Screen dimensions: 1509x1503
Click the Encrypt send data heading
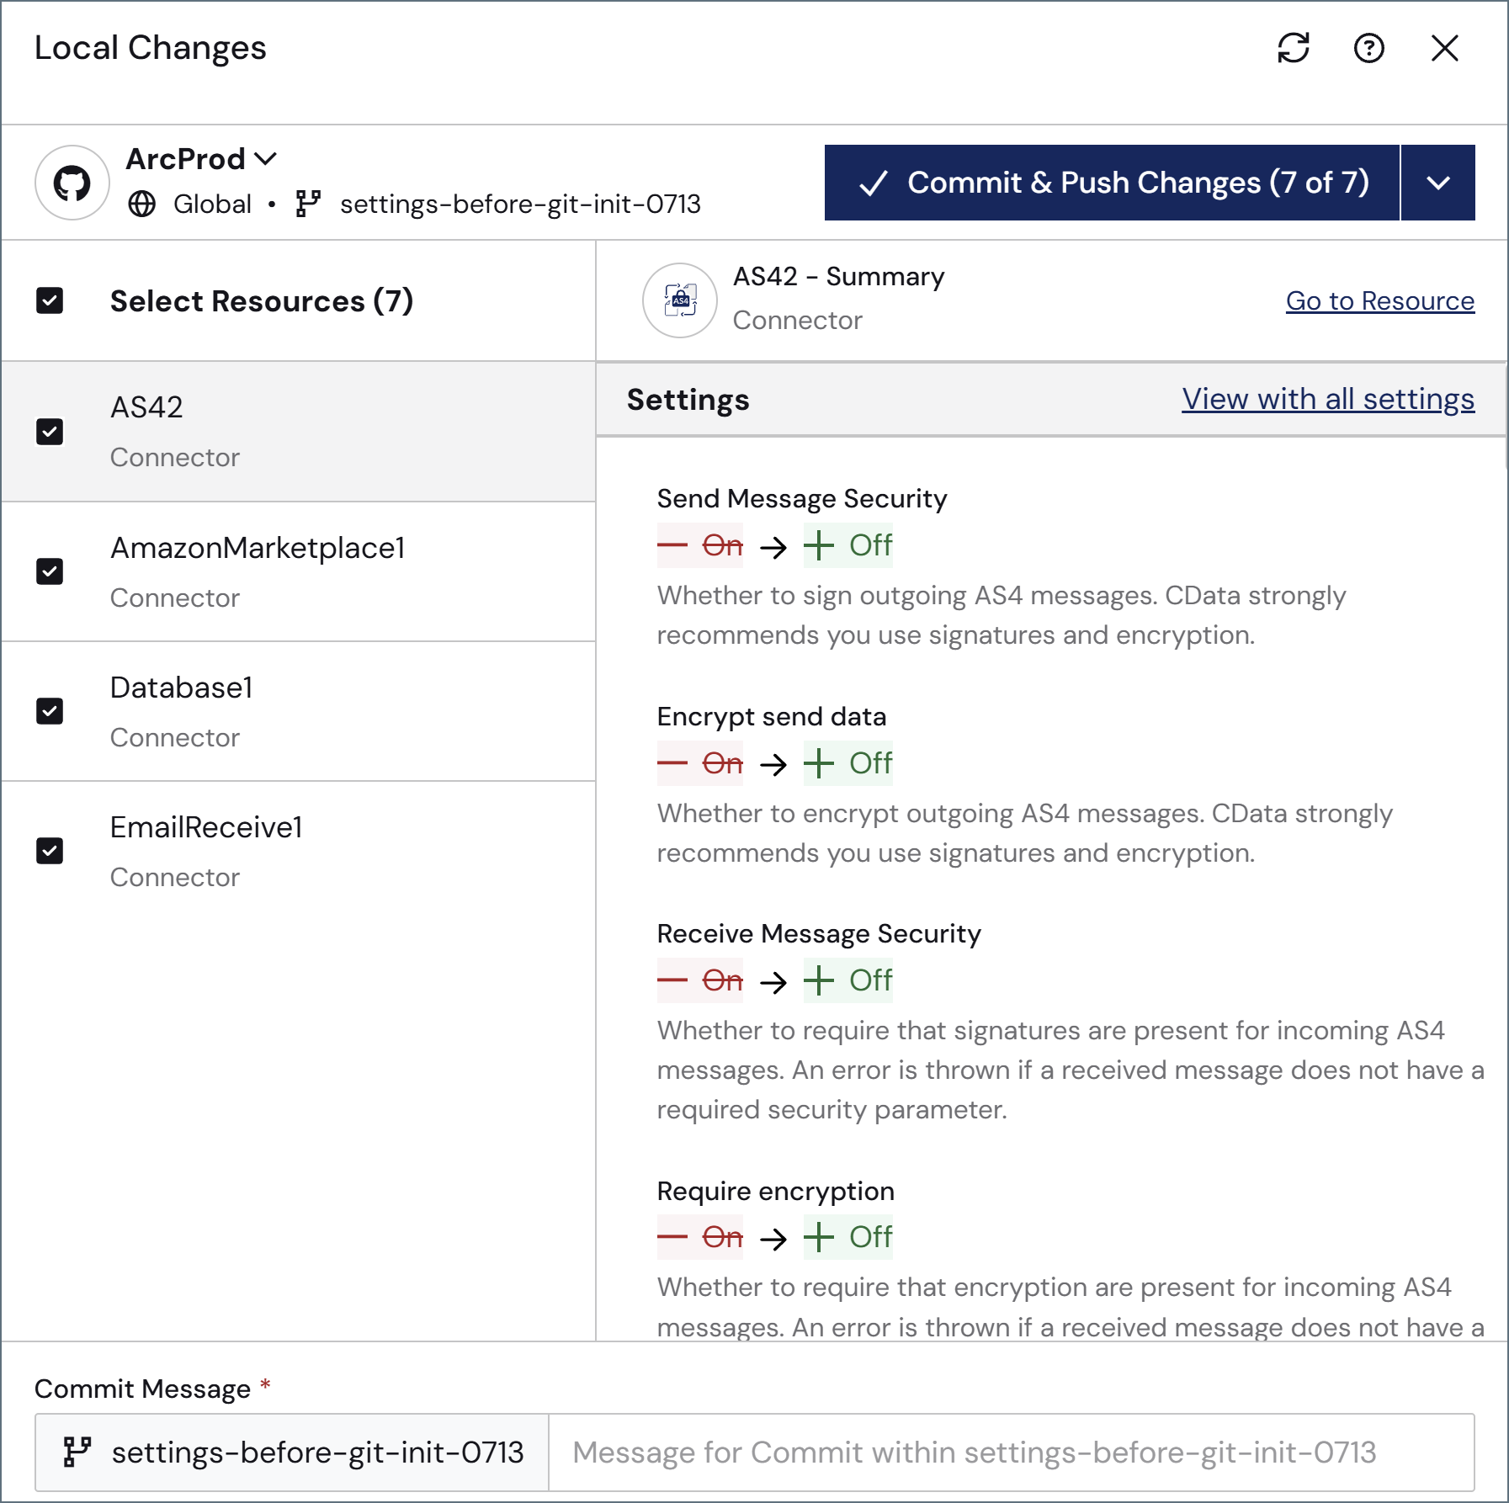tap(772, 716)
